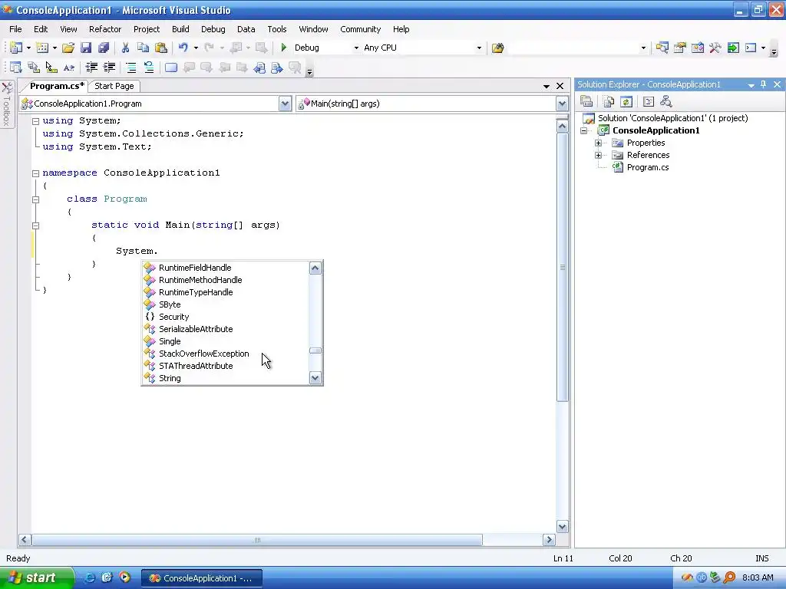786x589 pixels.
Task: Select Program.cs in Solution Explorer
Action: click(648, 167)
